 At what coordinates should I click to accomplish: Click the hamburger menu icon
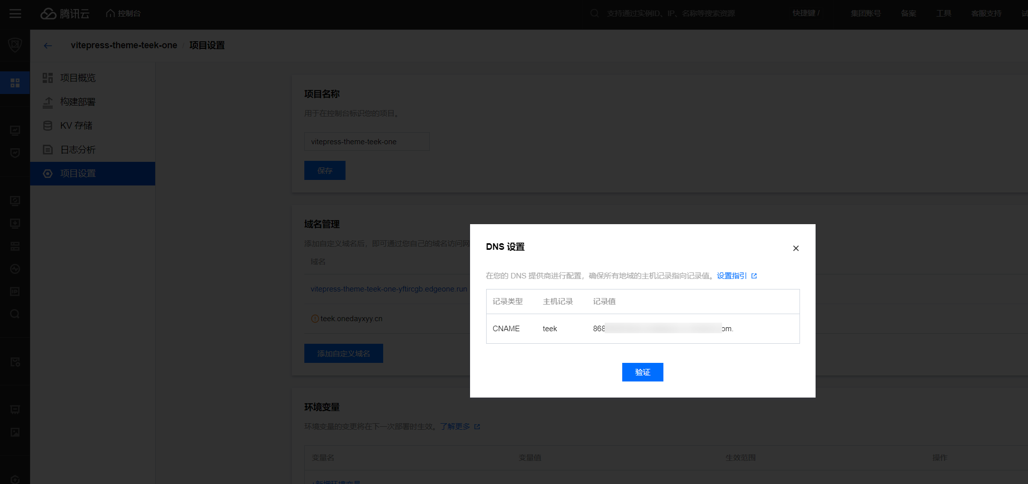pos(15,14)
